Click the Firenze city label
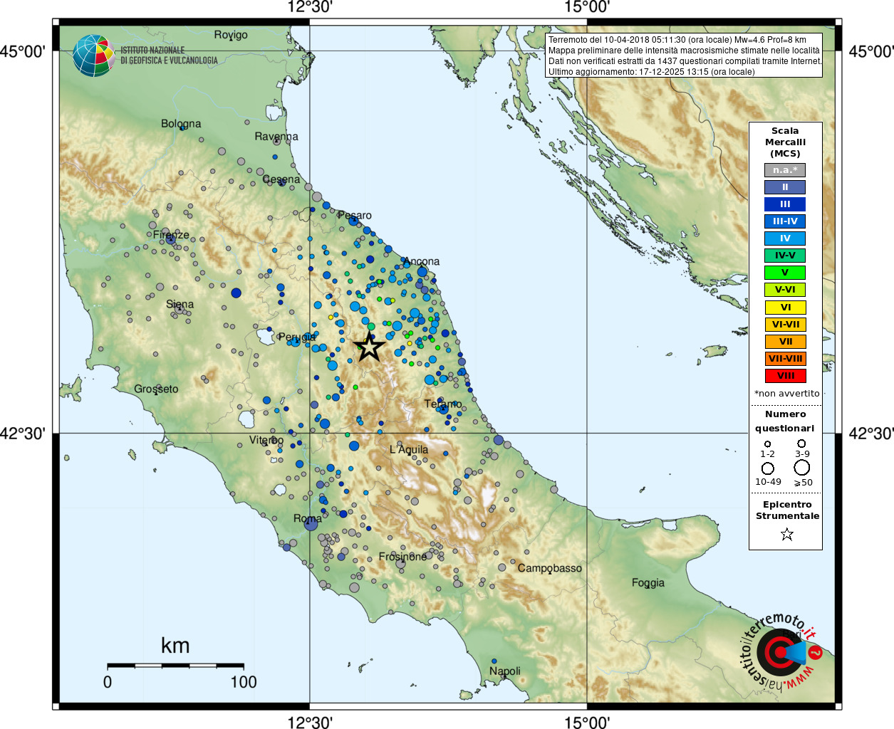894x729 pixels. coord(171,235)
